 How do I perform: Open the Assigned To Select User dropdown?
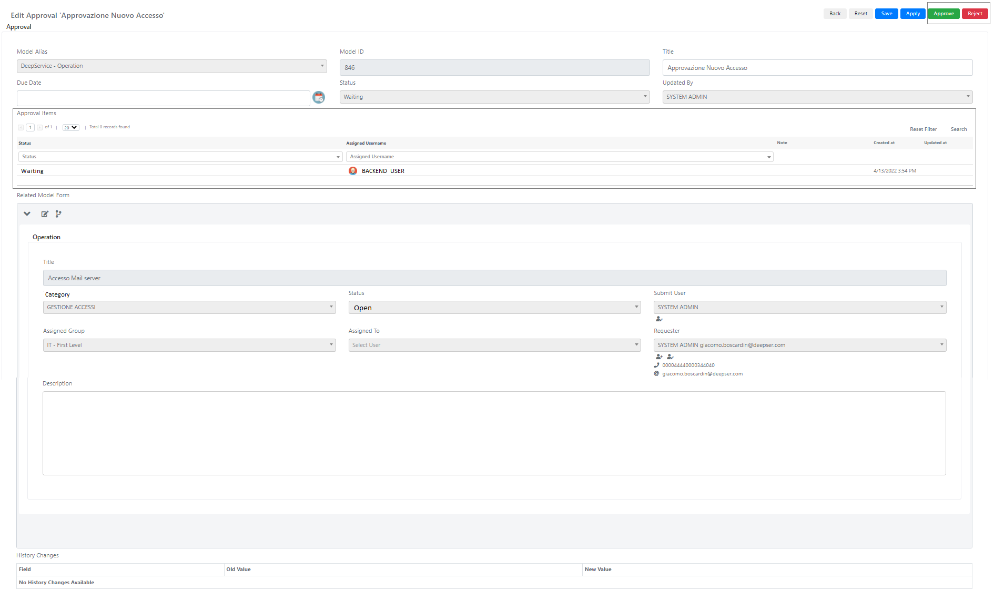tap(495, 345)
